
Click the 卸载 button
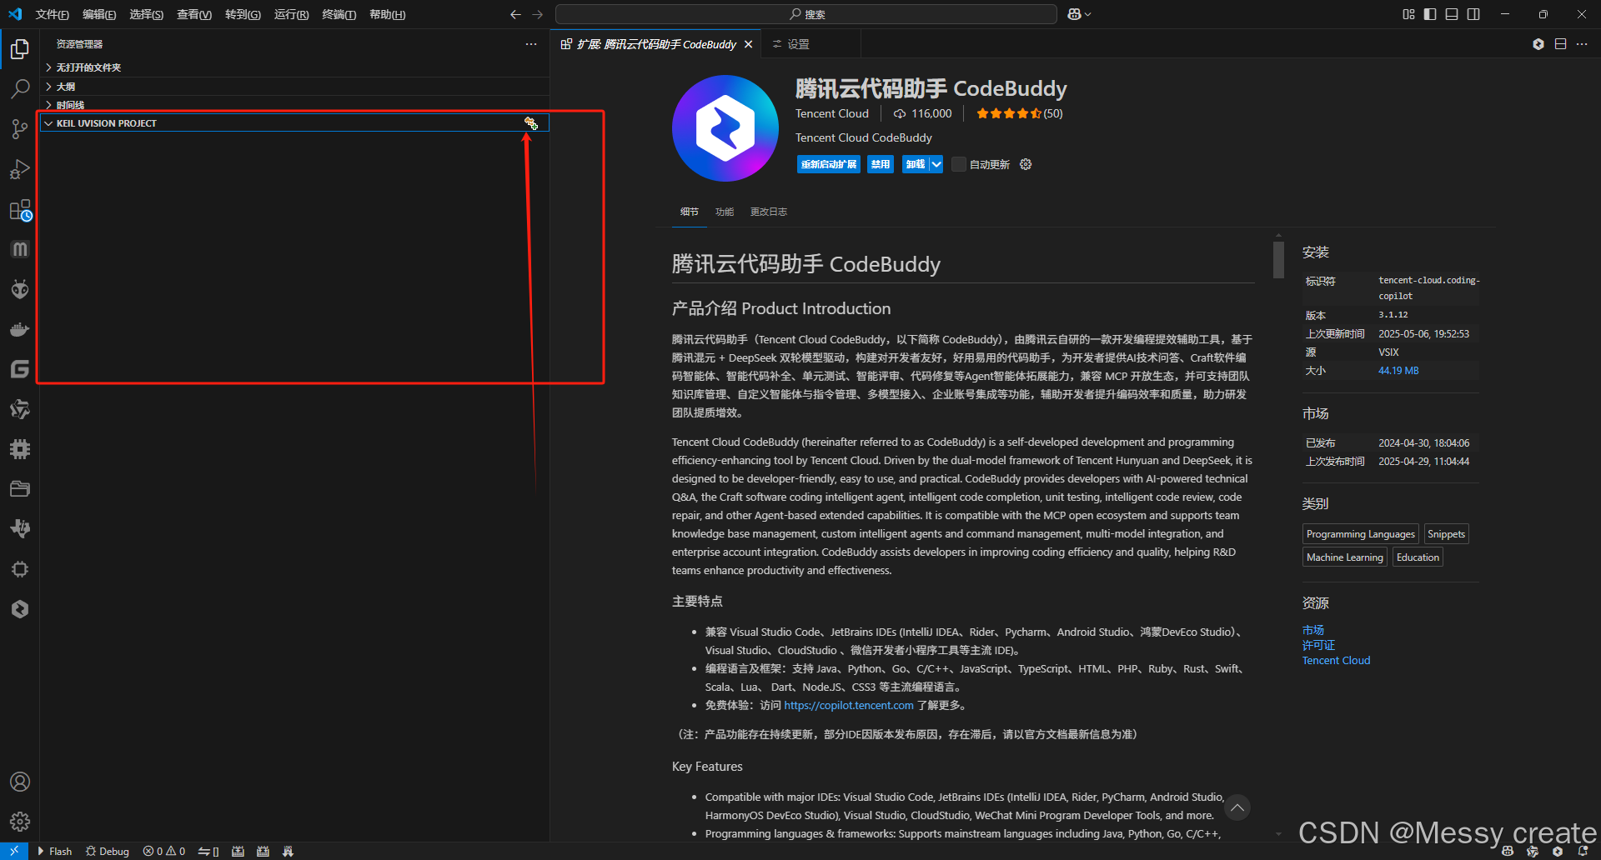coord(916,164)
